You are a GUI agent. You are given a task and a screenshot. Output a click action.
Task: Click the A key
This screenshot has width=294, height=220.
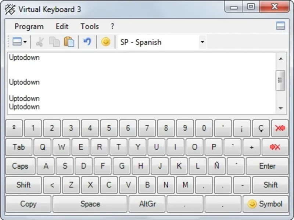tap(46, 166)
